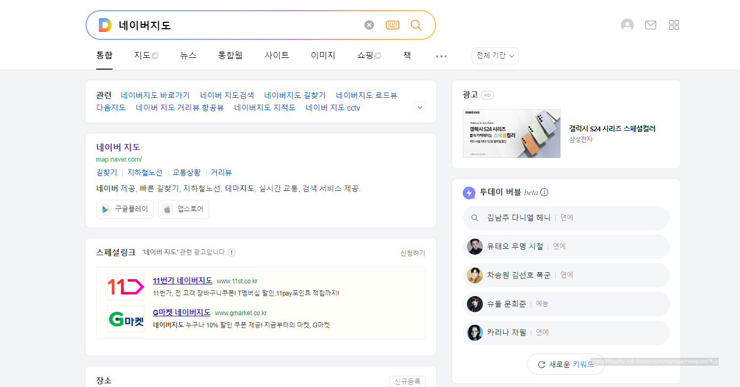This screenshot has height=387, width=740.
Task: Open related search 네이버 지도 cctv
Action: [x=333, y=108]
